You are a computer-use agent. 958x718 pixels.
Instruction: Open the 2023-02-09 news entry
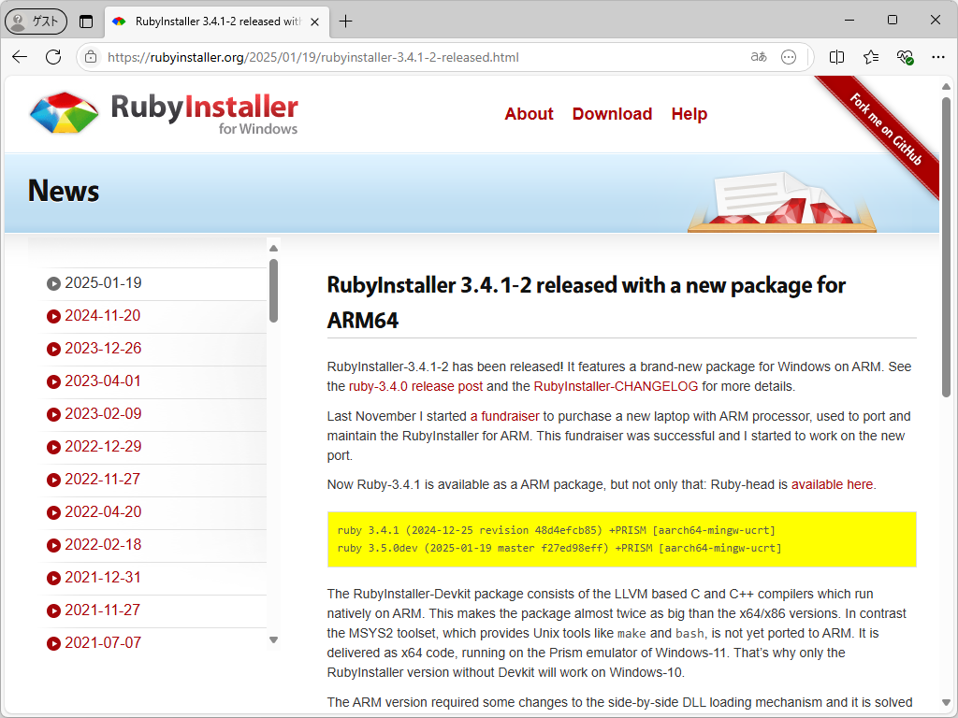click(x=103, y=413)
